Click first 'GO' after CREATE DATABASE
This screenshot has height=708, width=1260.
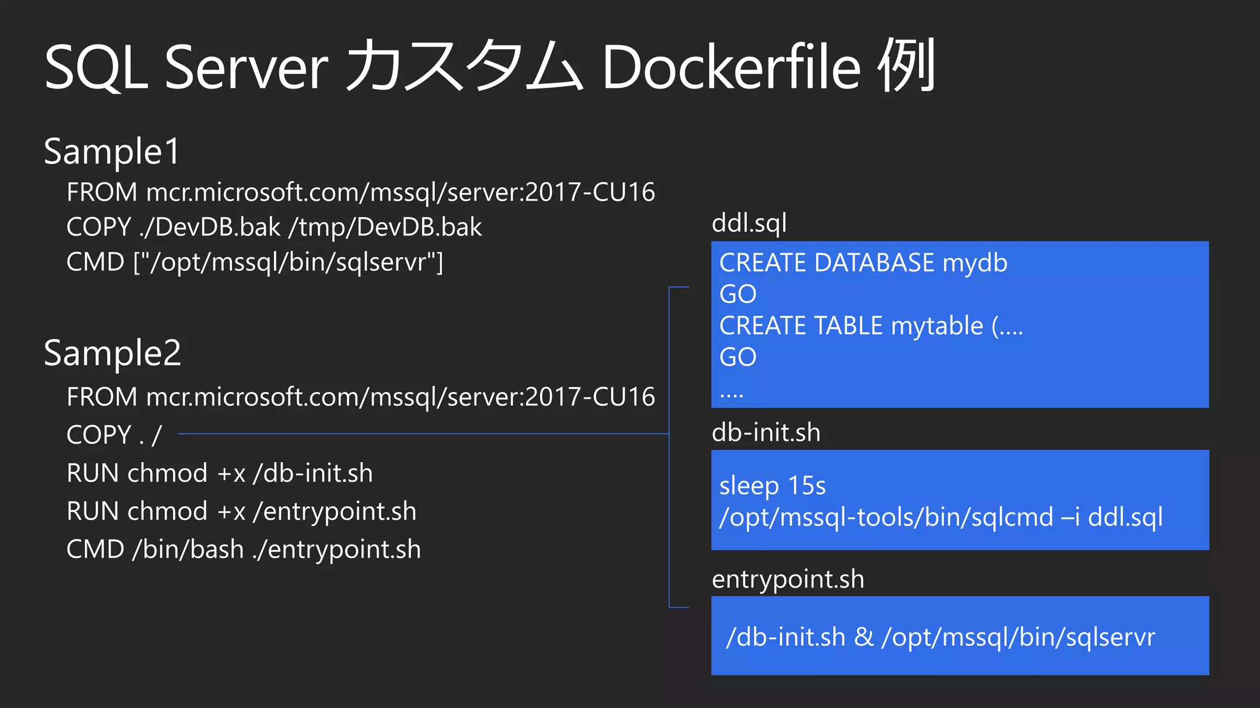pyautogui.click(x=738, y=294)
